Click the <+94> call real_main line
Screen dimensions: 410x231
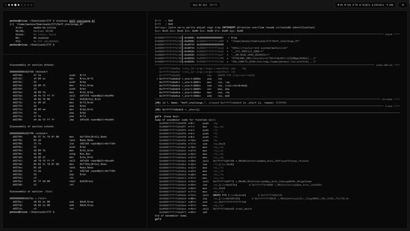pyautogui.click(x=205, y=209)
